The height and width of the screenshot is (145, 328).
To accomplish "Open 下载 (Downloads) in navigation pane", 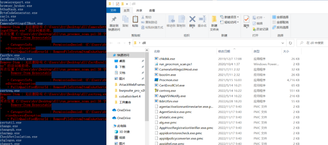I will coord(122,67).
